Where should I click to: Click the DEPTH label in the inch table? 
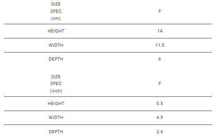point(56,132)
